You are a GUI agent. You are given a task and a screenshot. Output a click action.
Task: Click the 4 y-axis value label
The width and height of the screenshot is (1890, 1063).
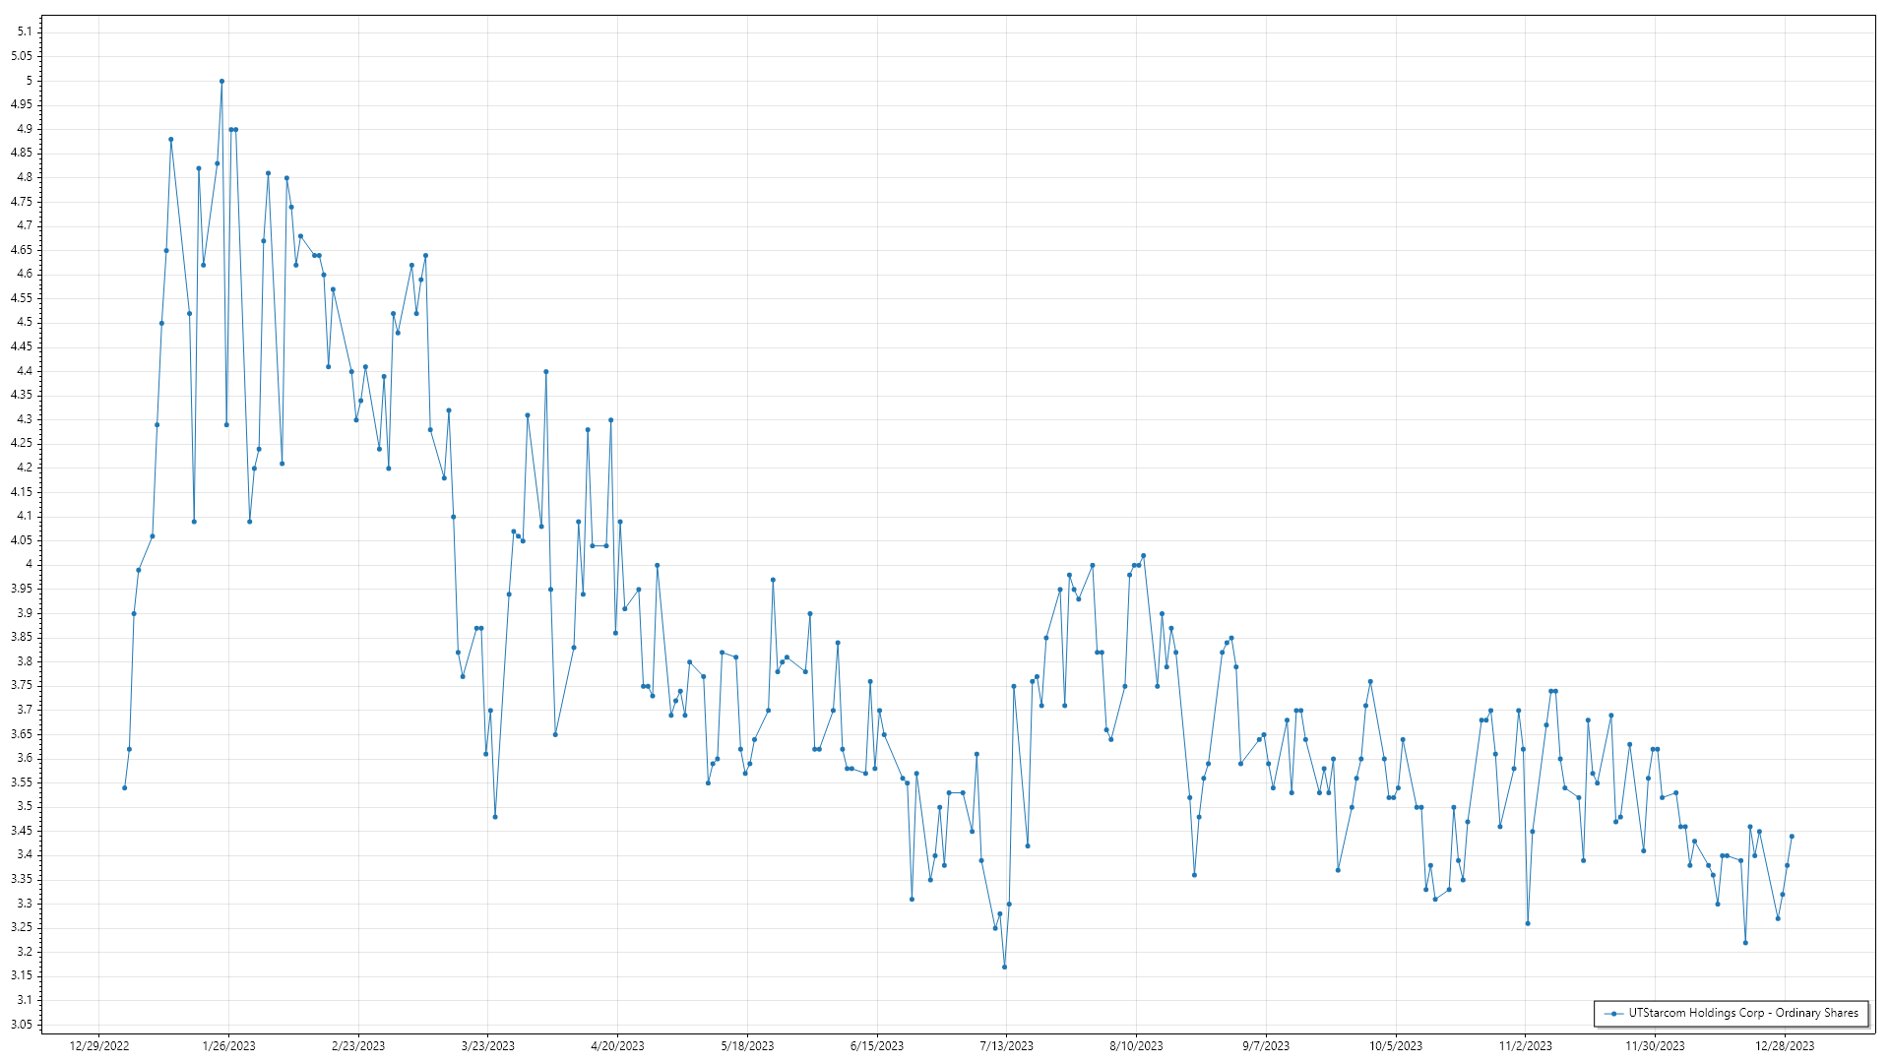click(x=29, y=565)
